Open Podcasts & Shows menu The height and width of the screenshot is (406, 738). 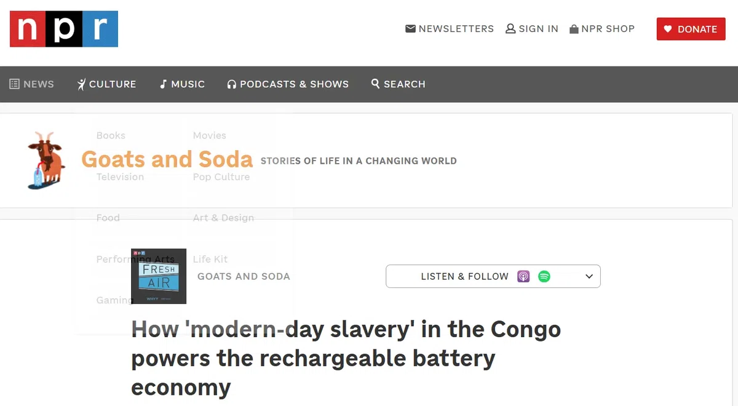click(288, 84)
